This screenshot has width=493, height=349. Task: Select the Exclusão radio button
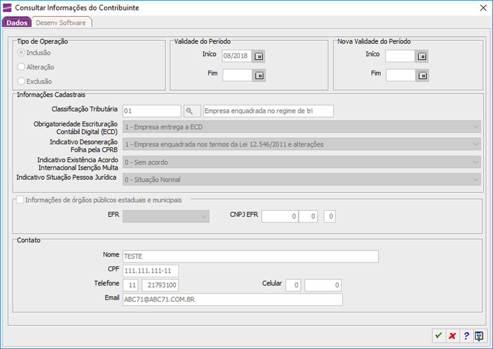pos(21,81)
